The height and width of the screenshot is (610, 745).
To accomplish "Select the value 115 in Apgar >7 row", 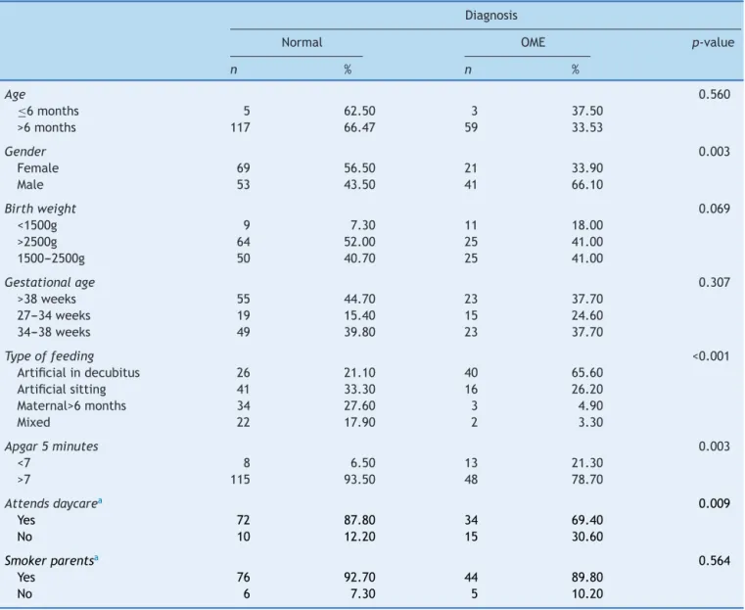I will pyautogui.click(x=241, y=480).
